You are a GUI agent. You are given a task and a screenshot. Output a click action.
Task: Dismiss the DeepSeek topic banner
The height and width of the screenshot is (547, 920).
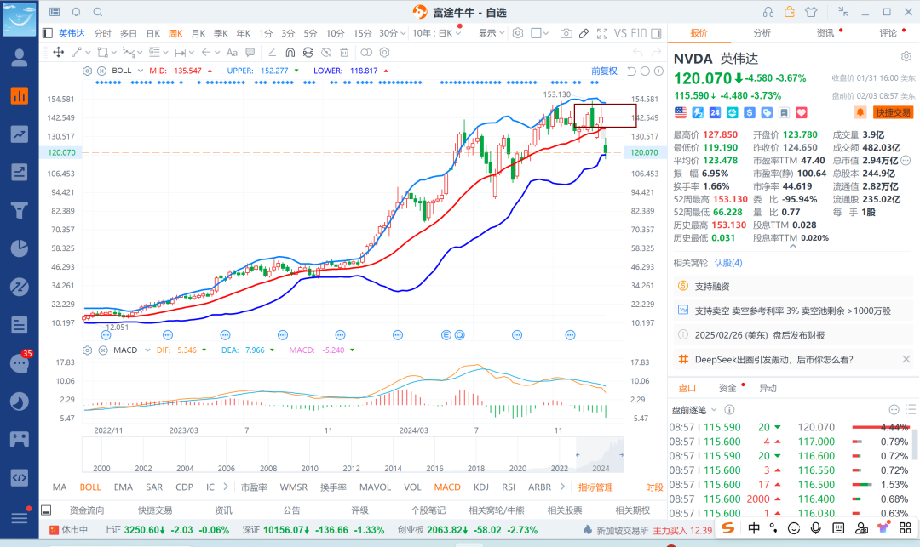(x=906, y=360)
